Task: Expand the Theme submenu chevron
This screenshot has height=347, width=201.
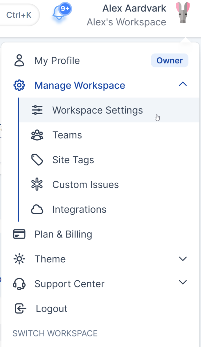Action: pyautogui.click(x=183, y=259)
